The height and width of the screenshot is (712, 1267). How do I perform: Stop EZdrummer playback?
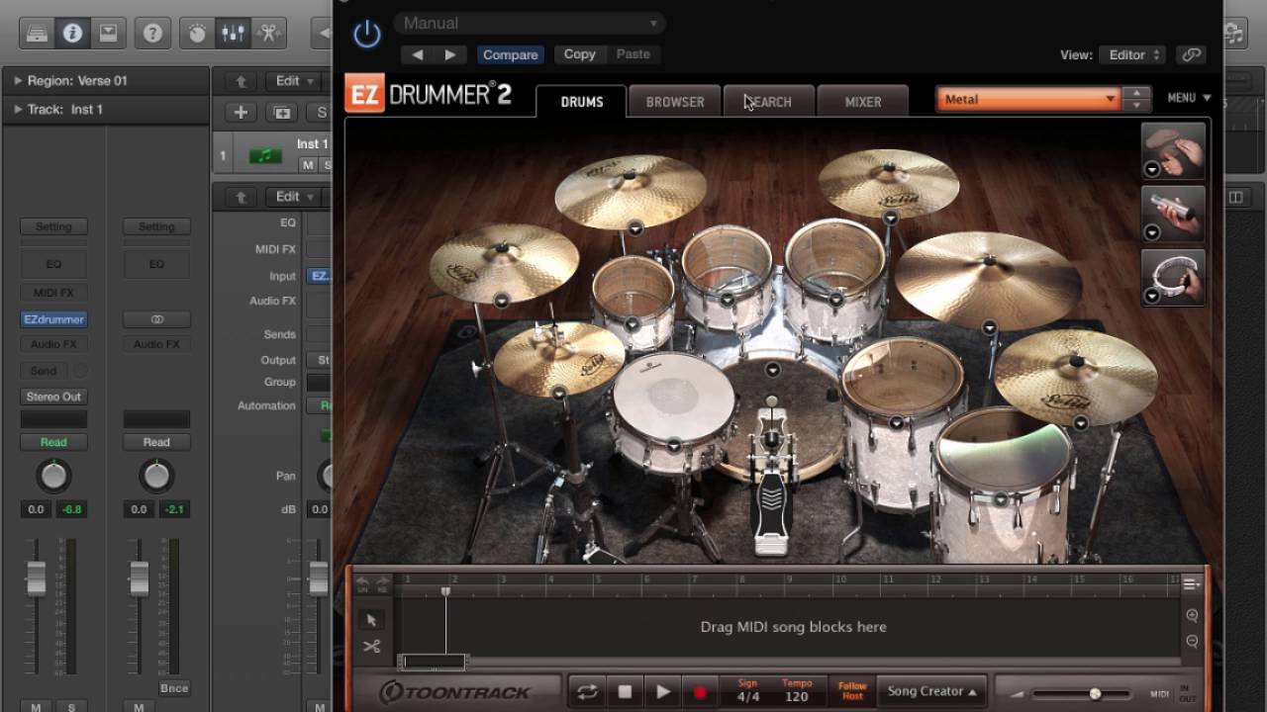(625, 692)
